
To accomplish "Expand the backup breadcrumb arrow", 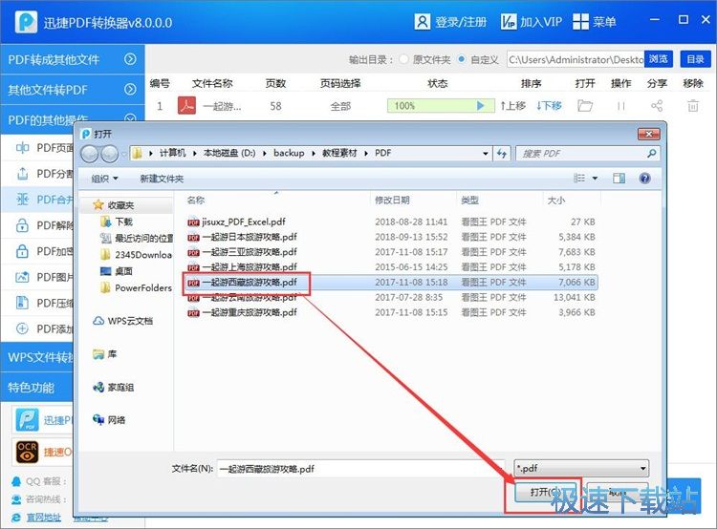I will pos(314,154).
